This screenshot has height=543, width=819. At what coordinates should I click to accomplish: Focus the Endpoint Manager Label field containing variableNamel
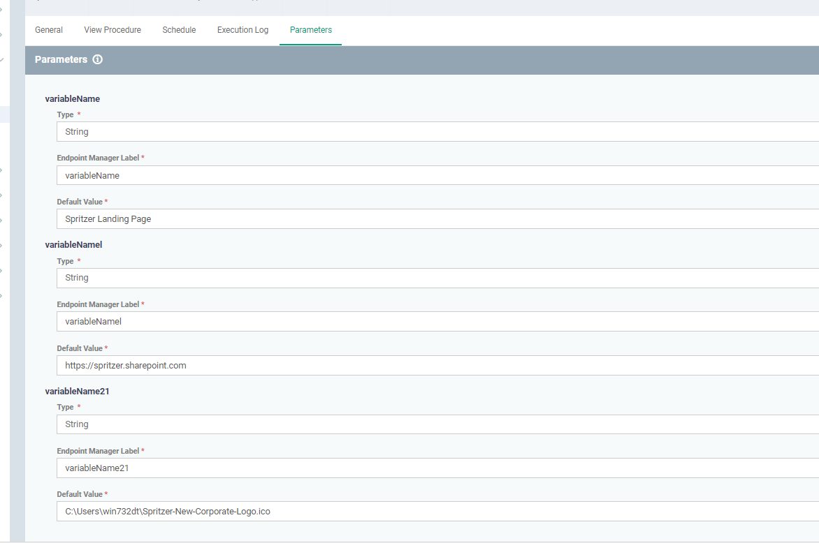(x=437, y=321)
